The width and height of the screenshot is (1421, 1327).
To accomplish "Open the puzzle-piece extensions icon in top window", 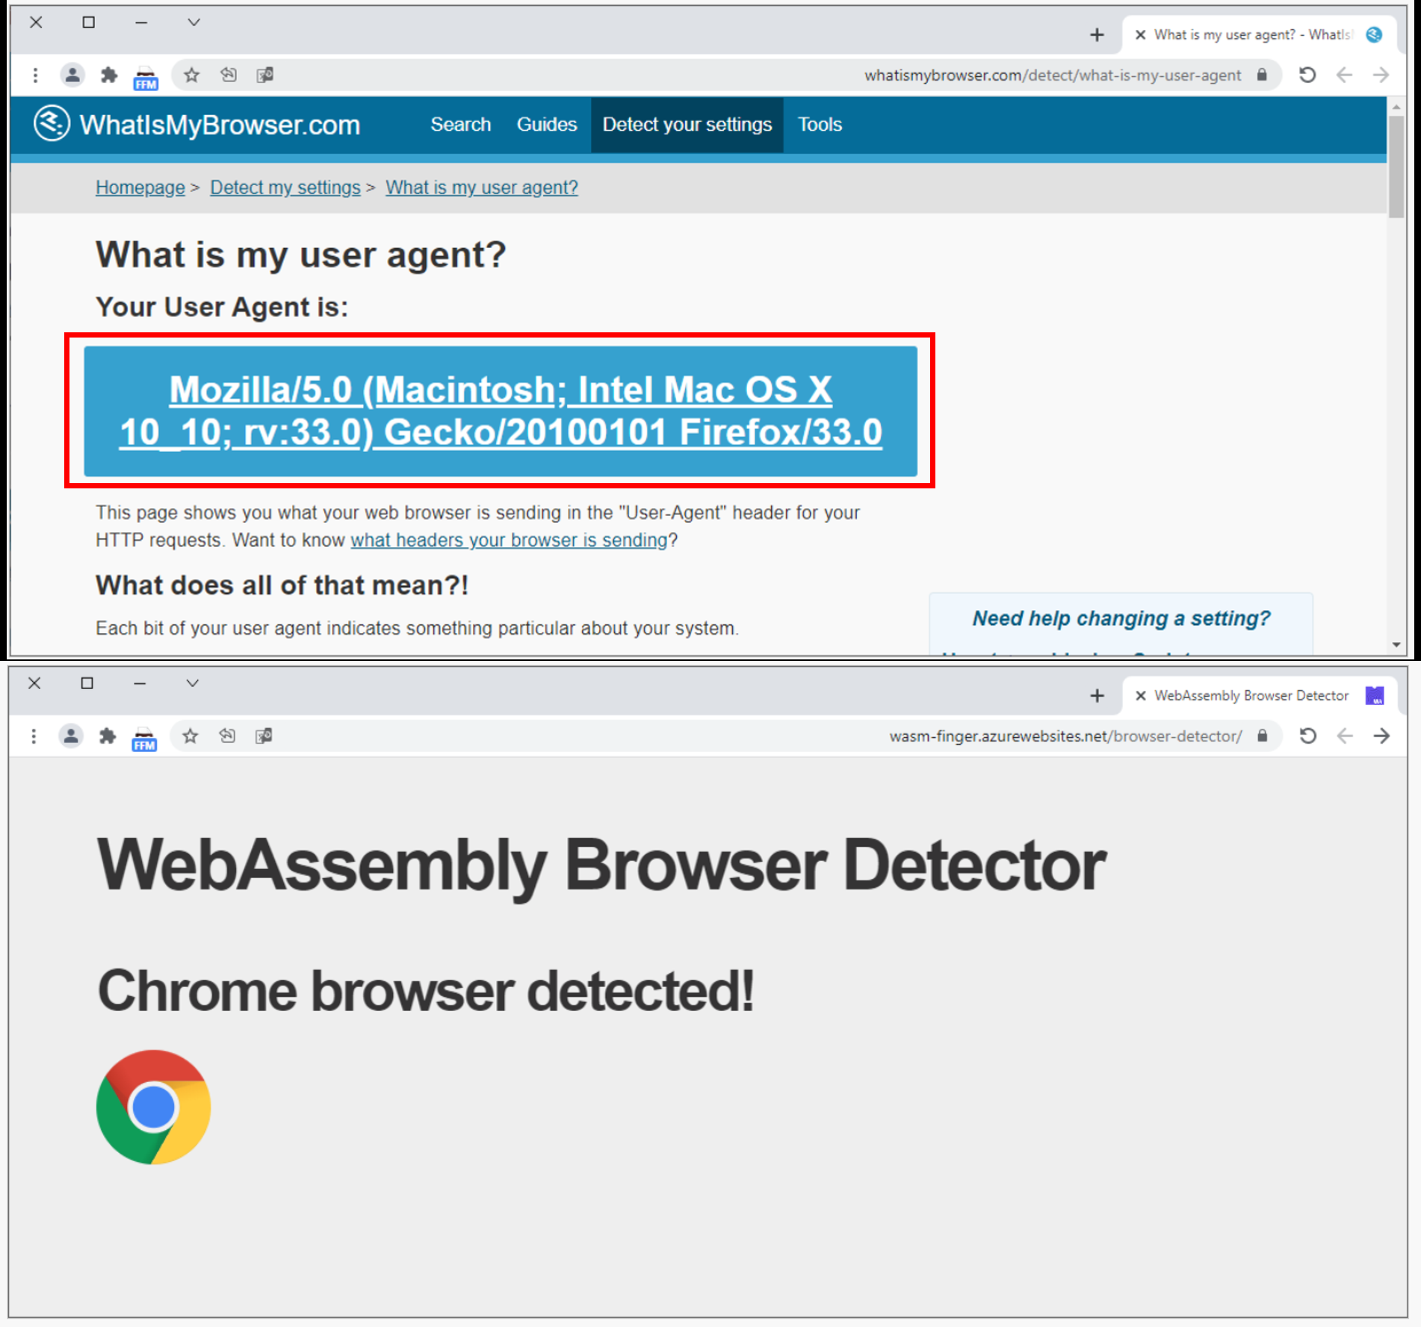I will (x=109, y=75).
